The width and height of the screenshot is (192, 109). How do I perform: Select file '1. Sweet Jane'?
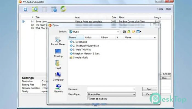click(80, 42)
